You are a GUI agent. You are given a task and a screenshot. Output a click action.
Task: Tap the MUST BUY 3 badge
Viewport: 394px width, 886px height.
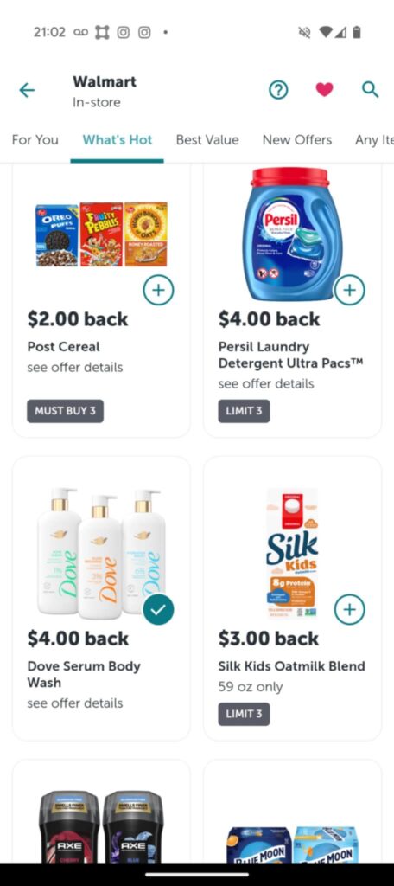(x=65, y=411)
